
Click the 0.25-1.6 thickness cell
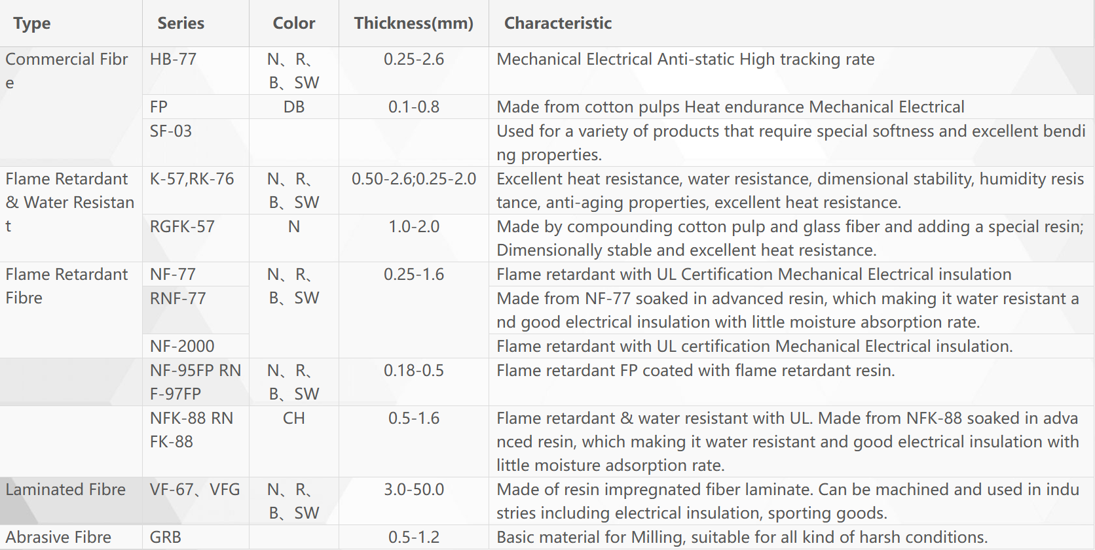414,310
